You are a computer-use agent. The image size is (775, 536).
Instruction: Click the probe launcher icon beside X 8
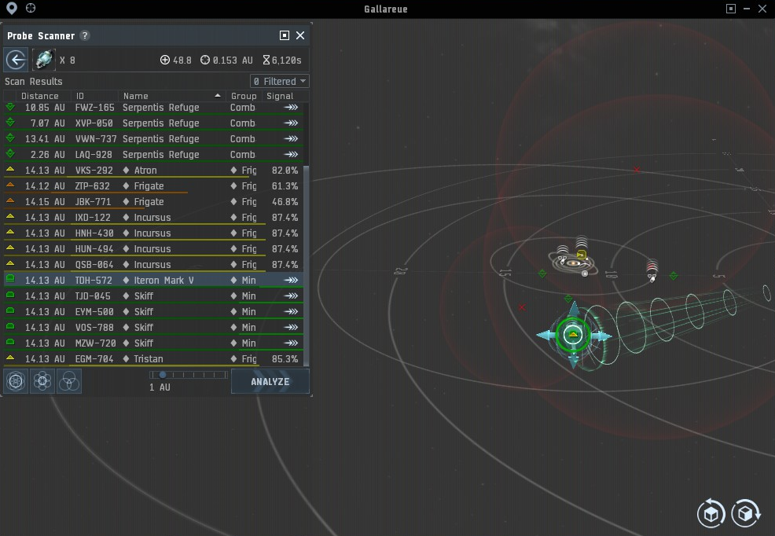tap(43, 61)
